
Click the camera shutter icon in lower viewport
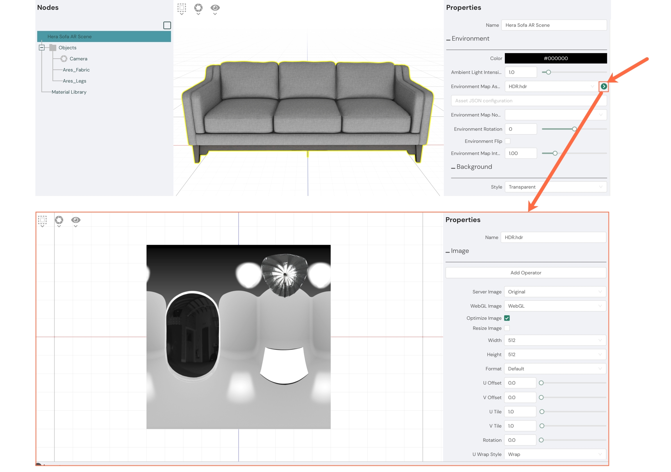click(59, 220)
